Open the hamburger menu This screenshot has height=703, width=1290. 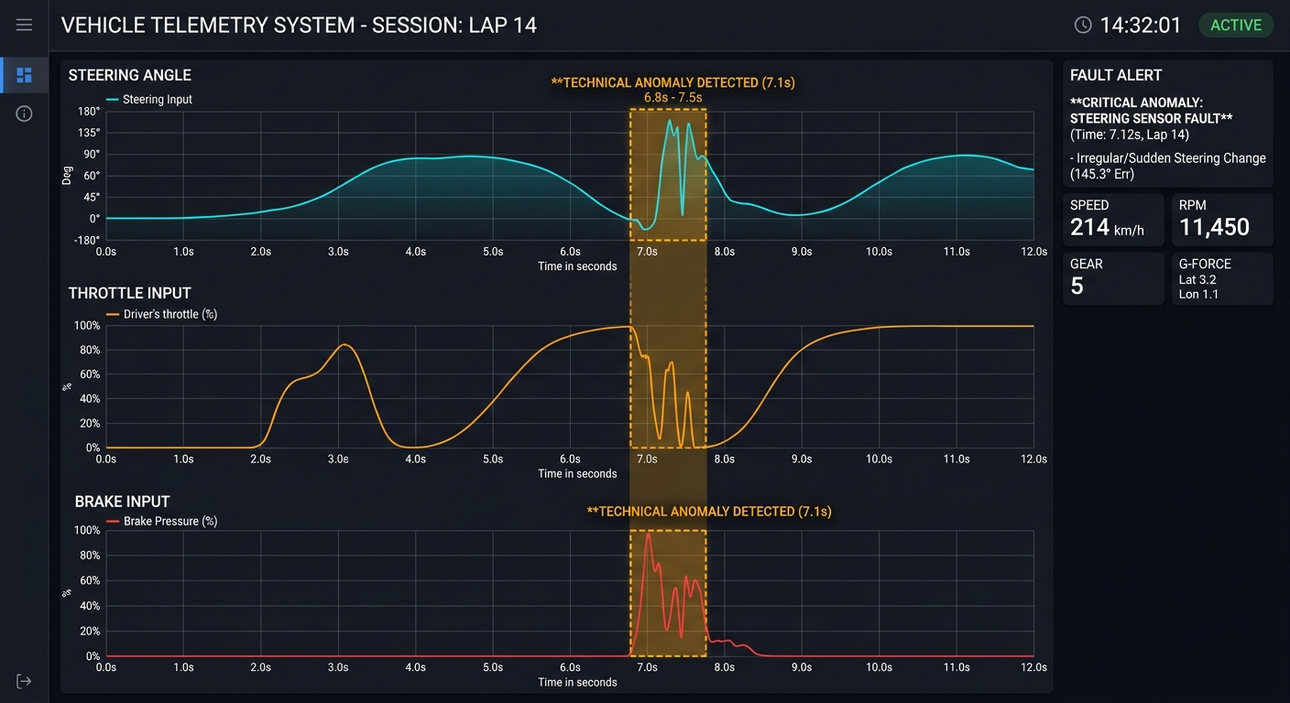[24, 25]
